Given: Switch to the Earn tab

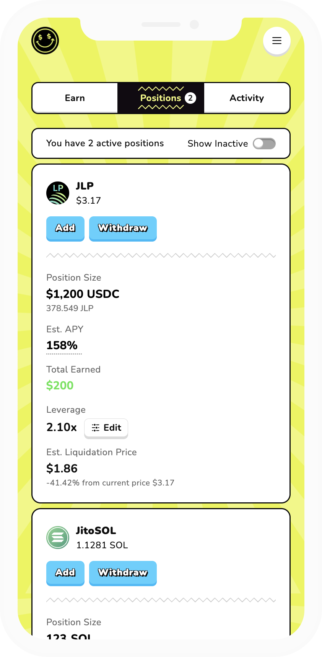Looking at the screenshot, I should [75, 98].
